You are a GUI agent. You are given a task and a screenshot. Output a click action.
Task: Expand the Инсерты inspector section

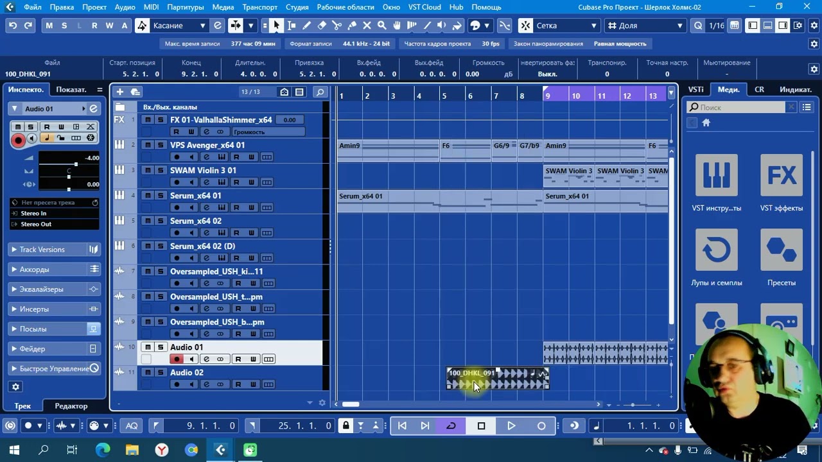[x=54, y=309]
